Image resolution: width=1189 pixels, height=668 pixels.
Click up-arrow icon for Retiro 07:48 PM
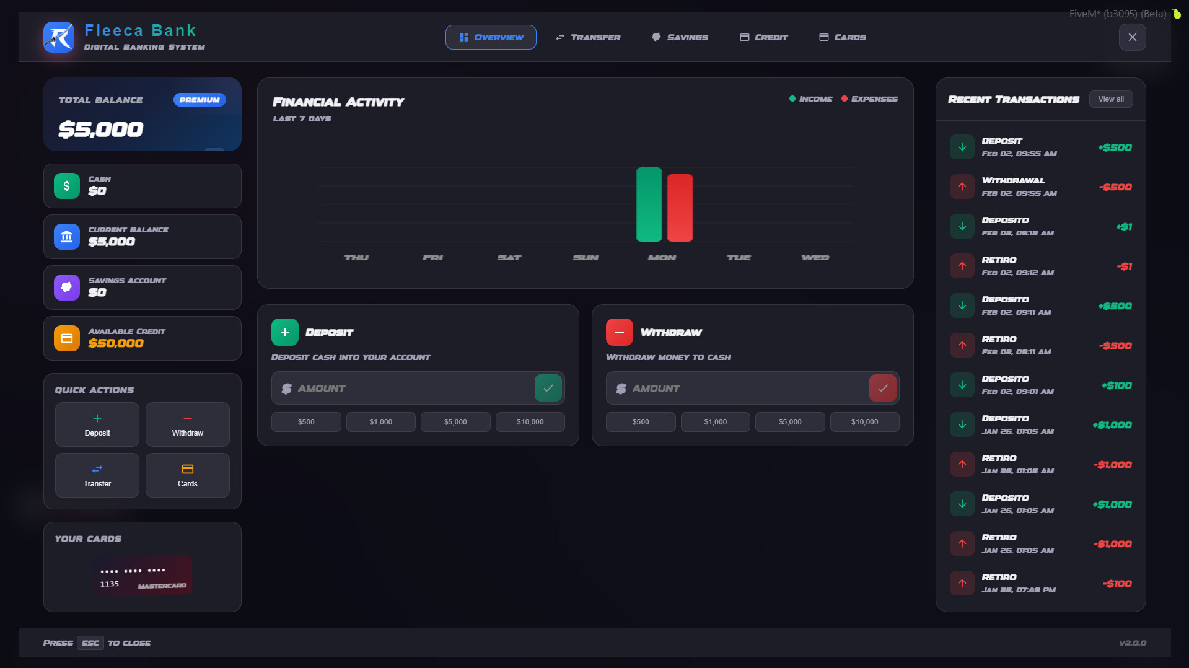(x=962, y=583)
